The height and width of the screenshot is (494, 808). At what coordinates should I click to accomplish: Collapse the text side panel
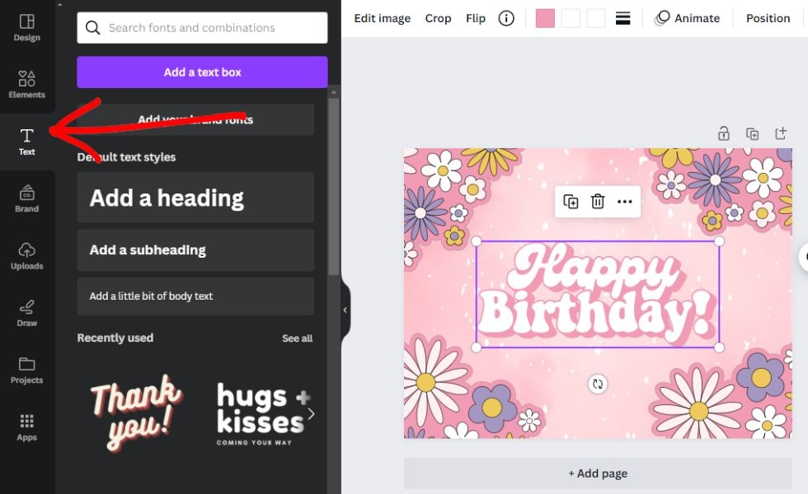tap(344, 310)
